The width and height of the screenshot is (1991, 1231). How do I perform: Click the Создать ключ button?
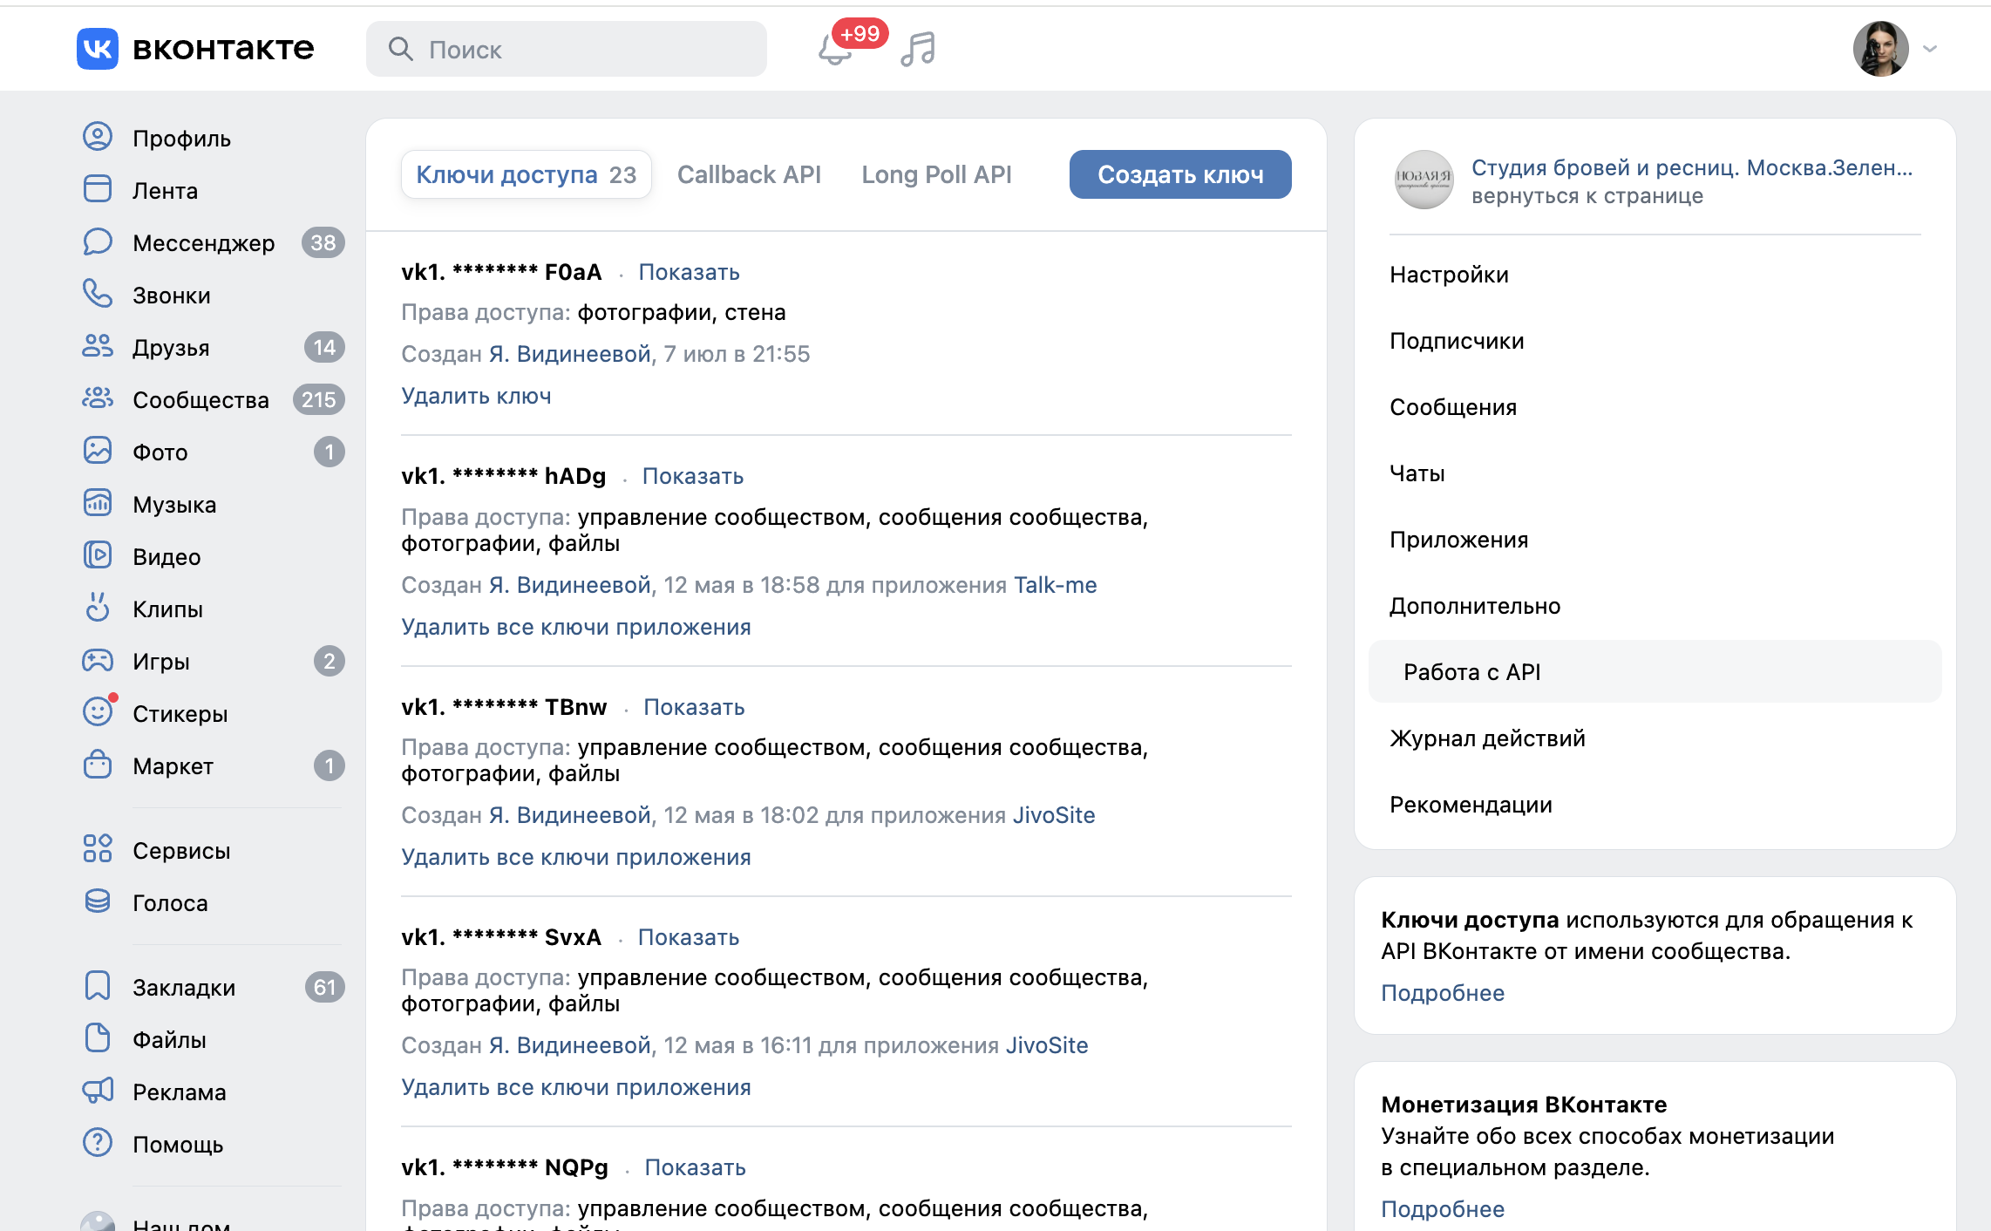[x=1180, y=174]
